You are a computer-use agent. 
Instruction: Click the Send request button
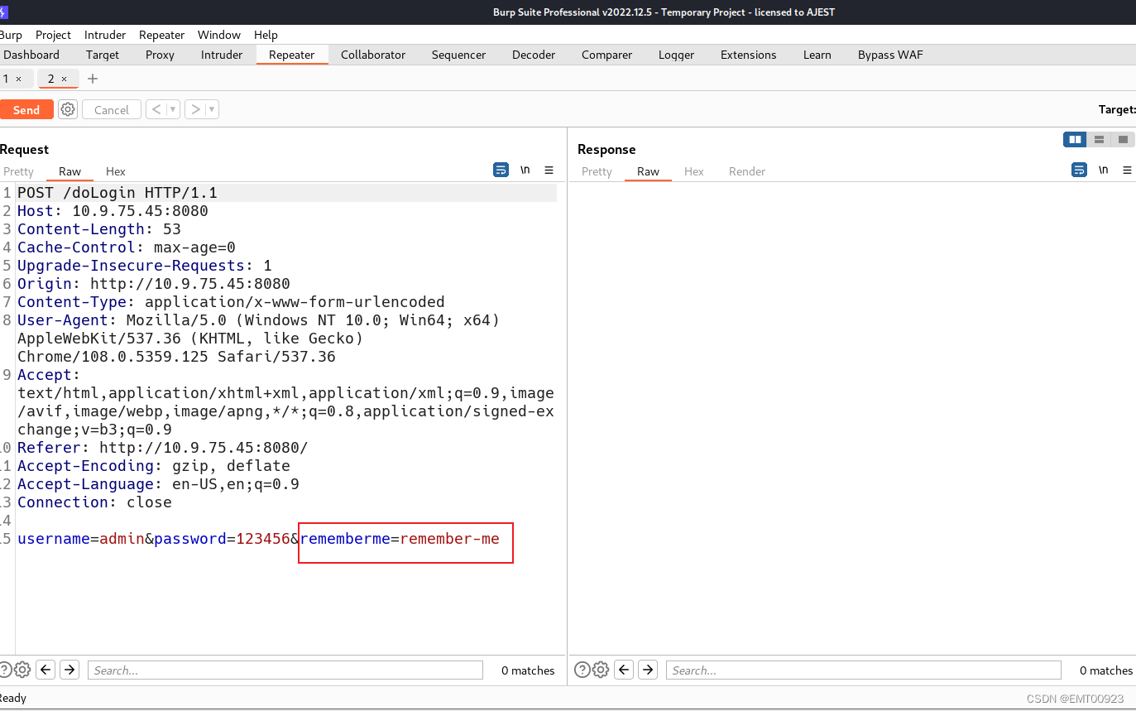click(26, 109)
